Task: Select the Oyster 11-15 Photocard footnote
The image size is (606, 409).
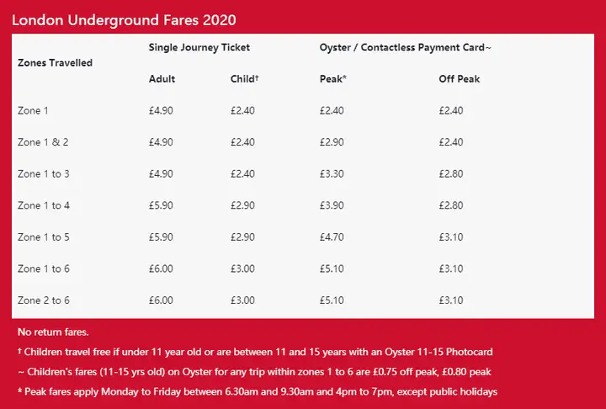Action: click(x=255, y=352)
